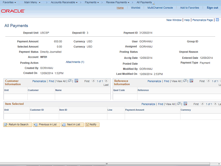Show next row in Customer Information
221x166 pixels.
[106, 81]
